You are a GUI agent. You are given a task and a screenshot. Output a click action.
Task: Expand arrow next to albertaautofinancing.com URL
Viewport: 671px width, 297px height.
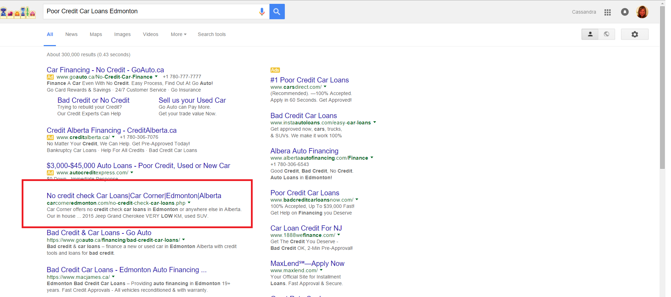tap(372, 158)
